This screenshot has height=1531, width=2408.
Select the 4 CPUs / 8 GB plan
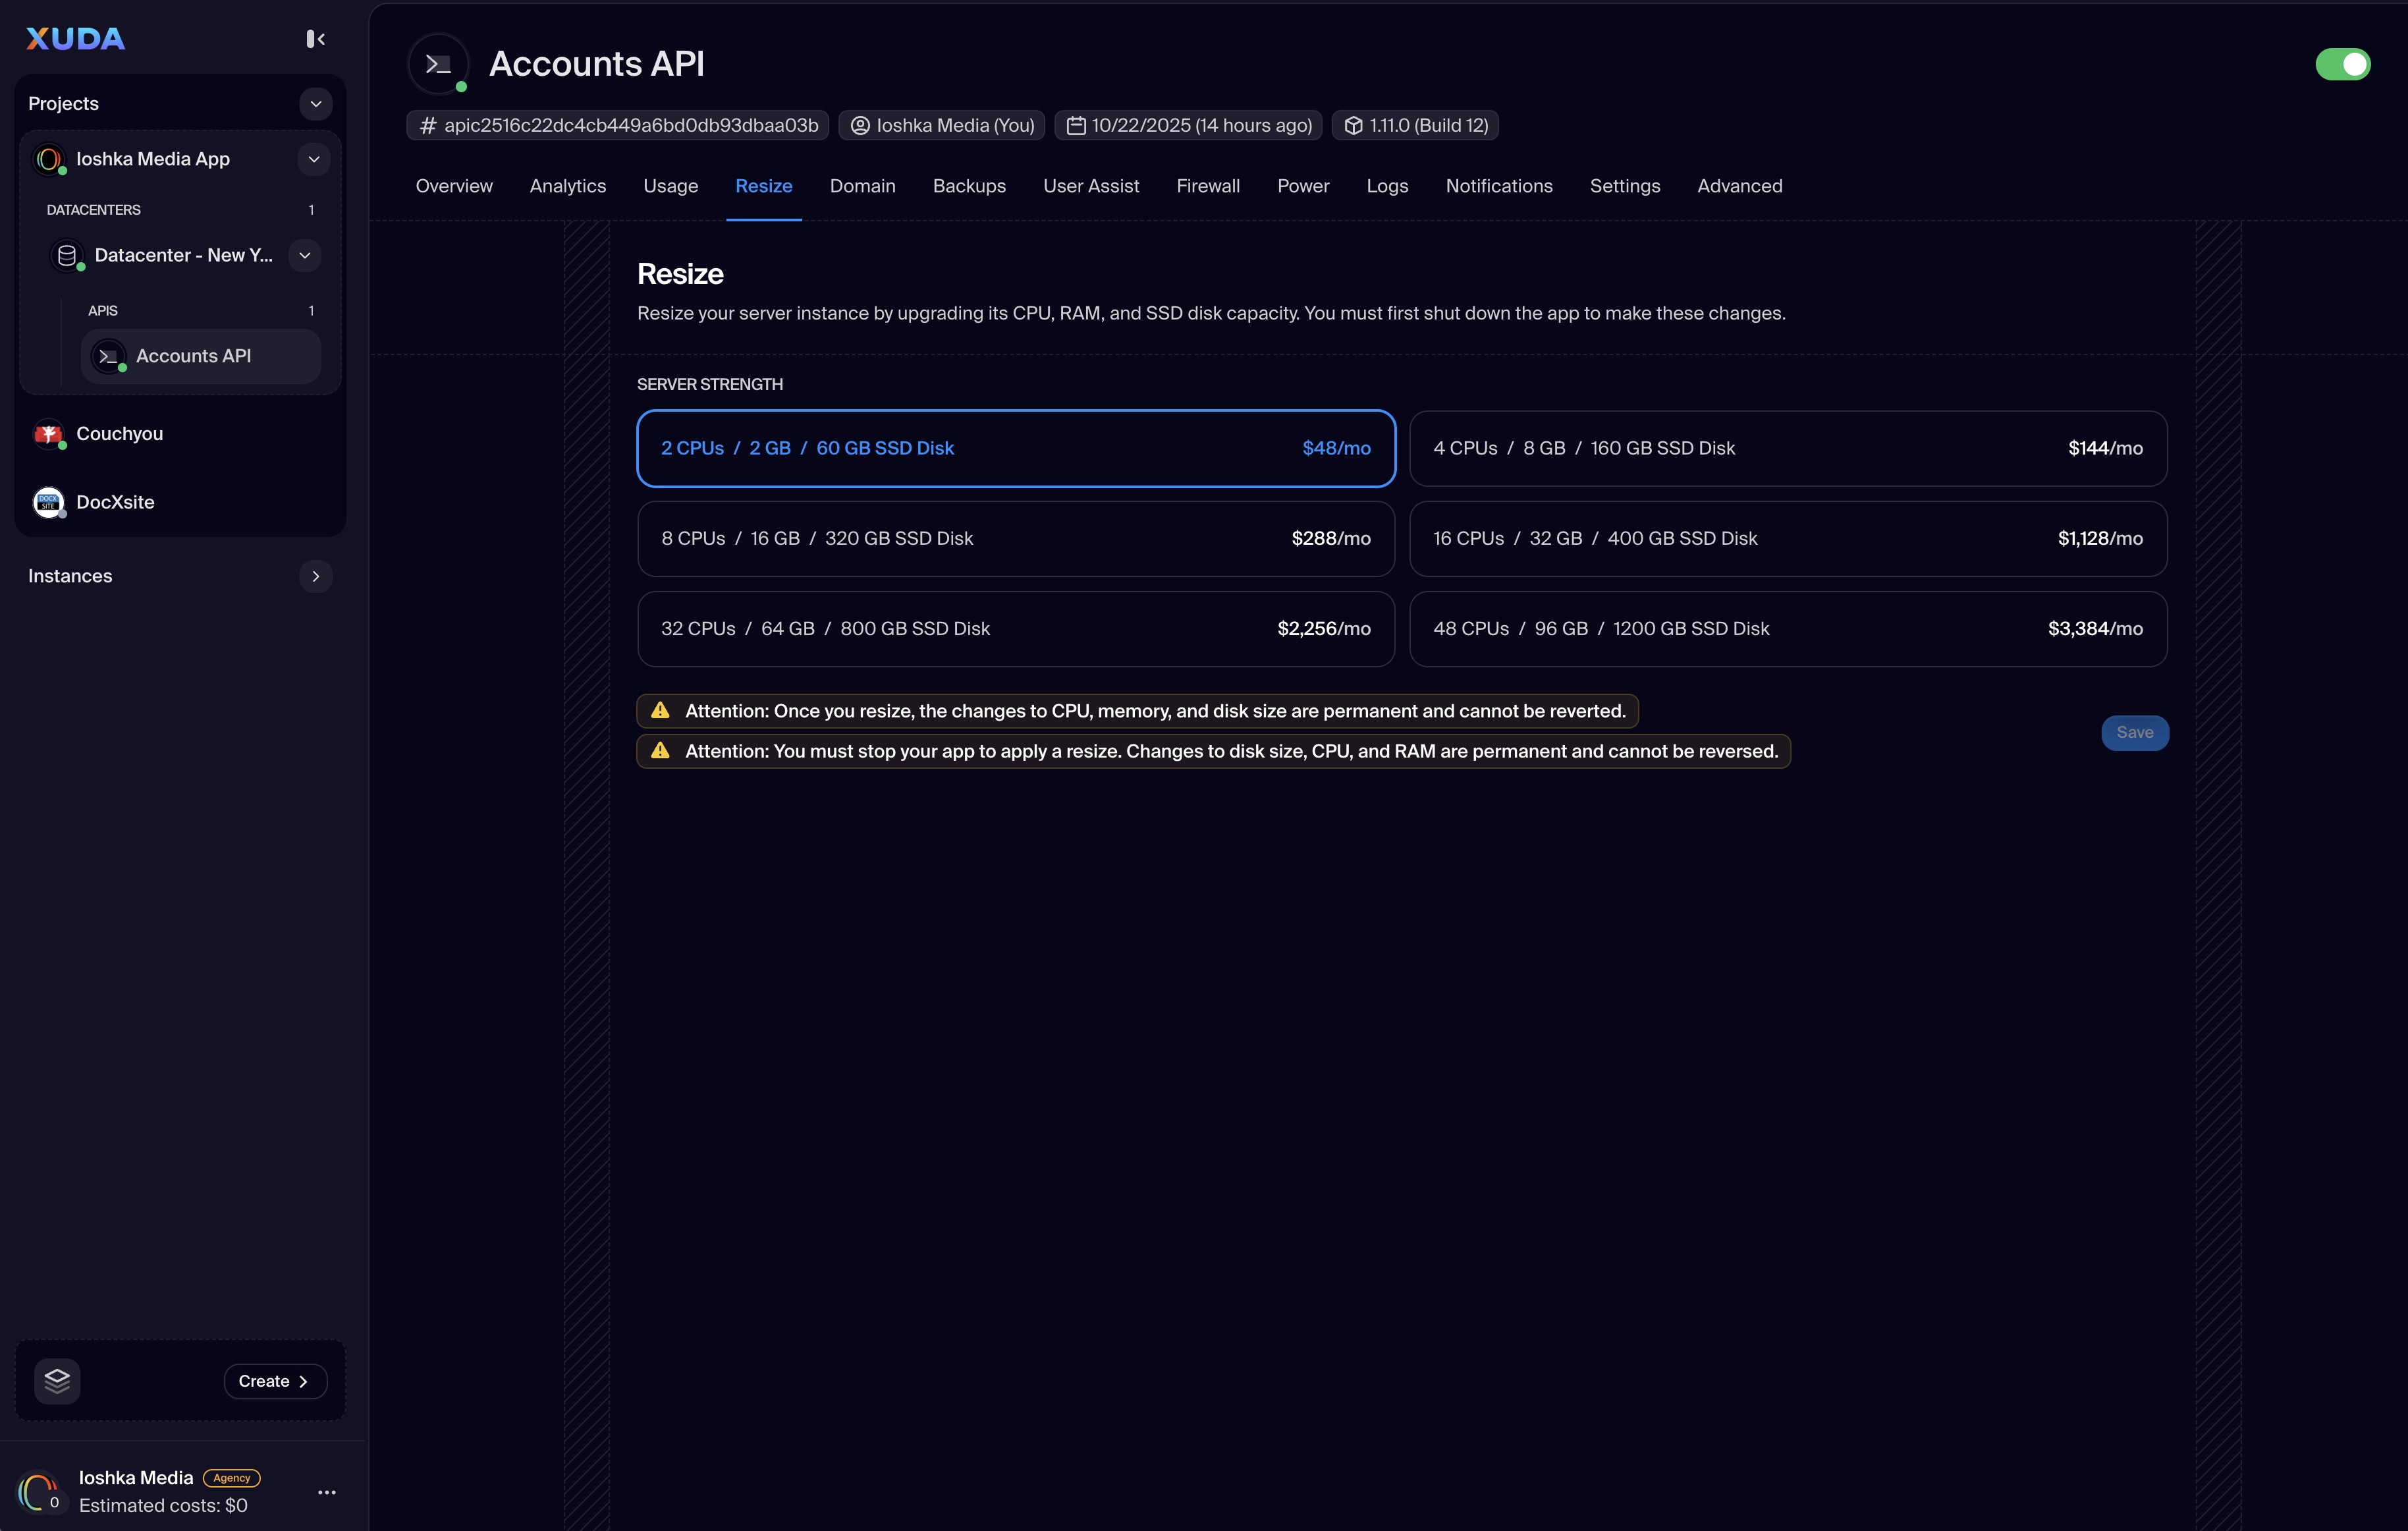point(1787,448)
